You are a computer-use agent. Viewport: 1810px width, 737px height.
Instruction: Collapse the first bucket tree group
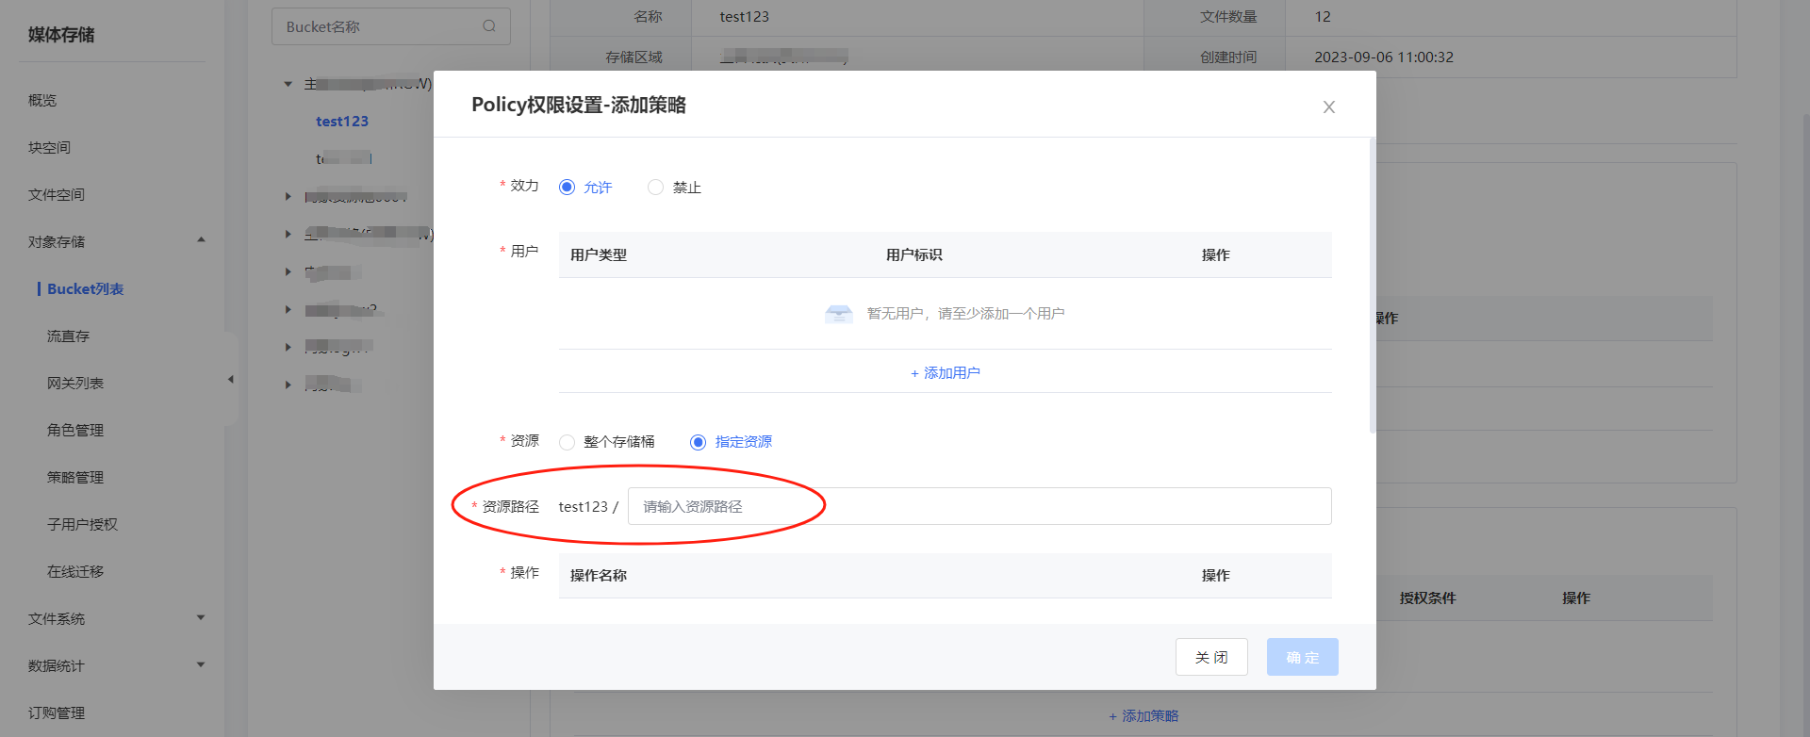(288, 84)
